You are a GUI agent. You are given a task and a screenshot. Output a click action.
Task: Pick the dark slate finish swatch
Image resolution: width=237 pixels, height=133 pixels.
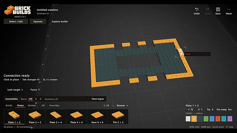pyautogui.click(x=200, y=119)
